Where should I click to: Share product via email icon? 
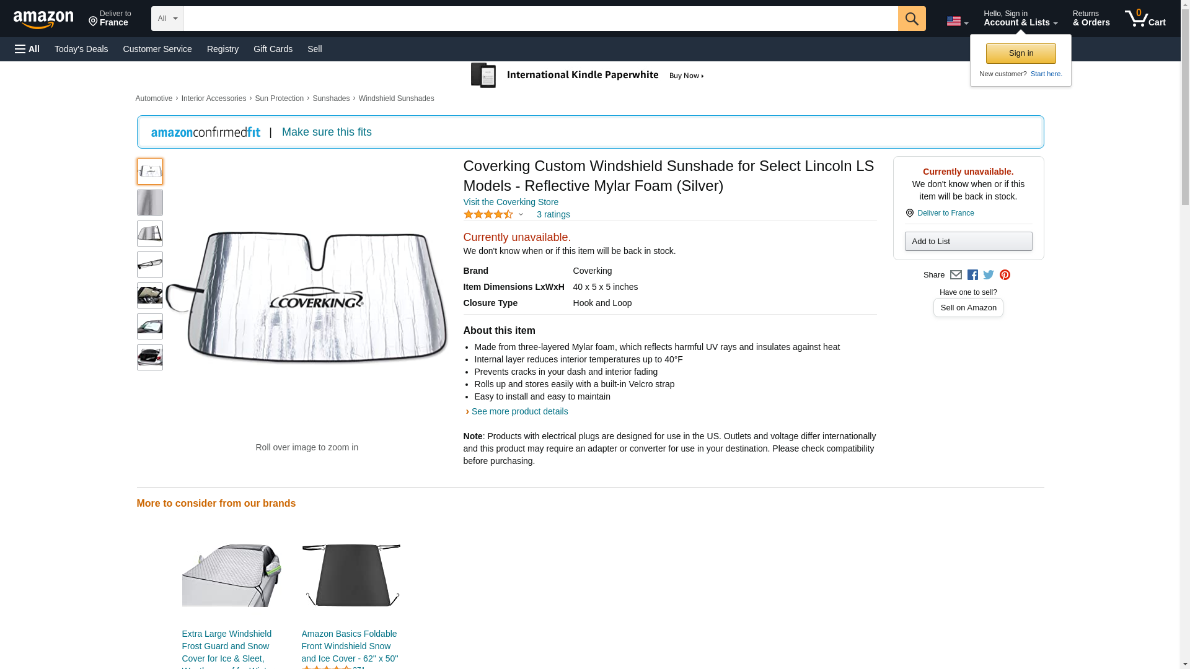[956, 275]
